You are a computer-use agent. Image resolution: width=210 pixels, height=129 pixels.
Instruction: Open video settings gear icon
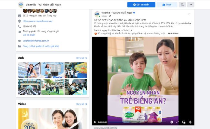tap(172, 122)
